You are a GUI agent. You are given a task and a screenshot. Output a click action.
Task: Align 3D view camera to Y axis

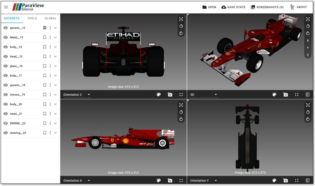[308, 48]
